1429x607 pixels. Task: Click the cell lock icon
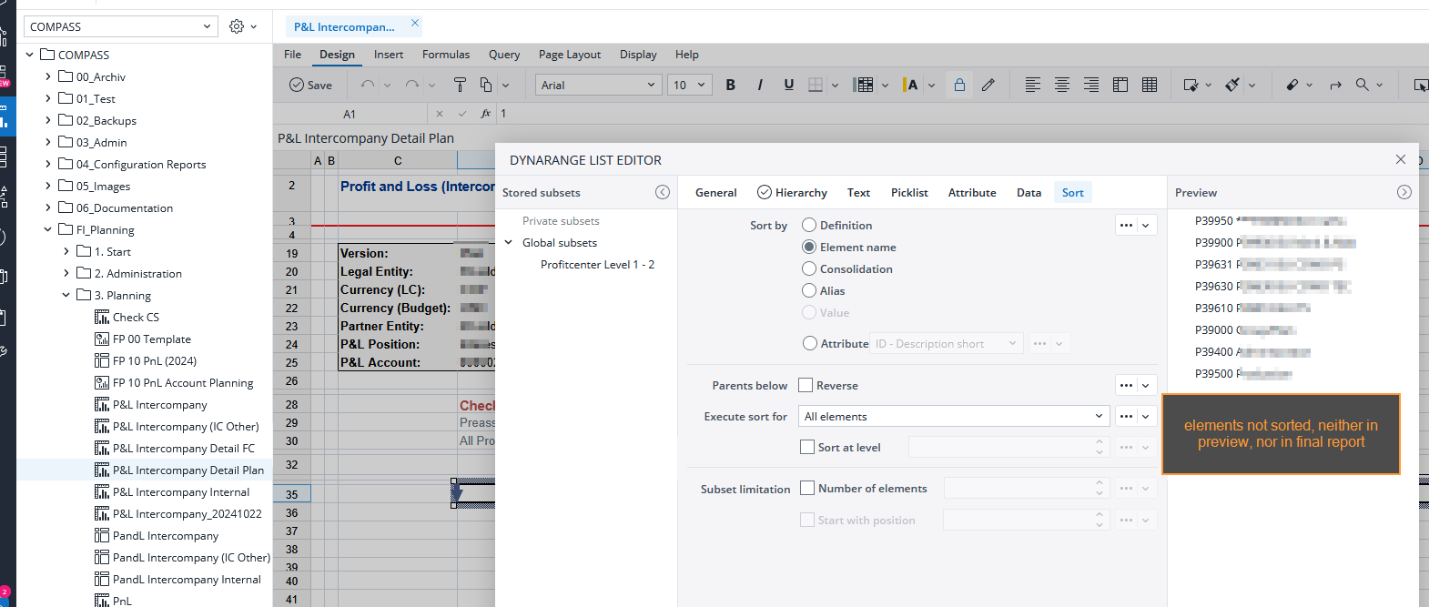(x=959, y=85)
